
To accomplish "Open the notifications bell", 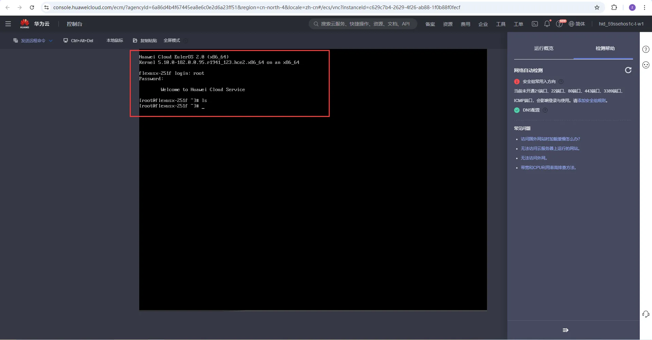I will [x=547, y=24].
